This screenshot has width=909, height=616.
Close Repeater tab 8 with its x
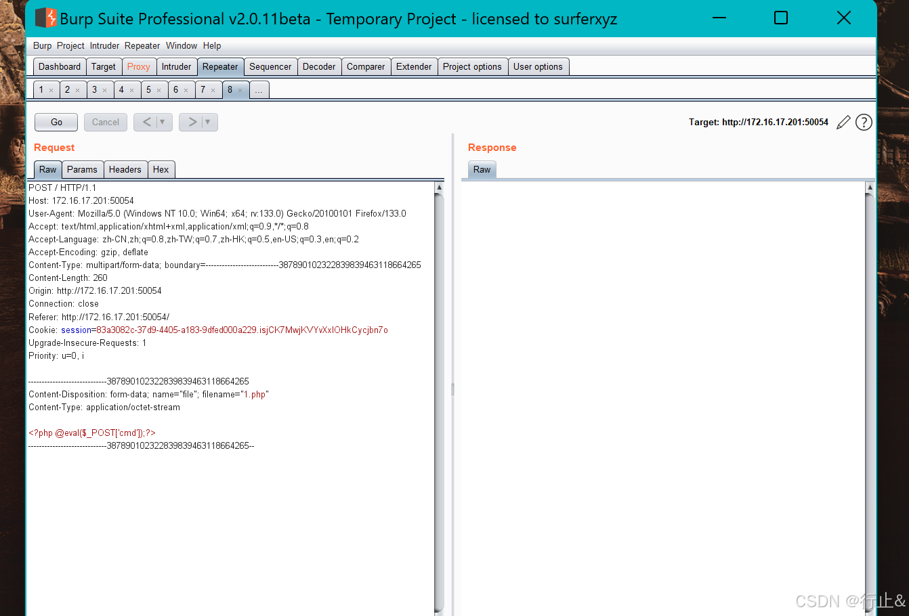(x=240, y=90)
